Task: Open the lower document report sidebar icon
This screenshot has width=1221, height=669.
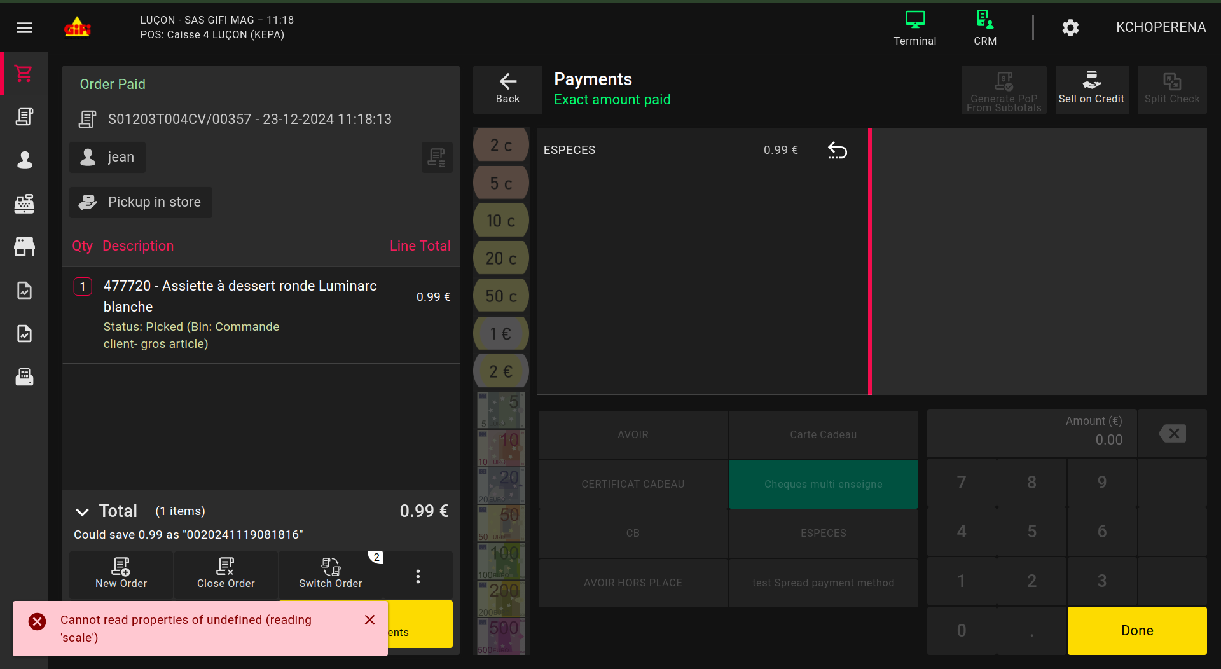Action: click(x=24, y=334)
